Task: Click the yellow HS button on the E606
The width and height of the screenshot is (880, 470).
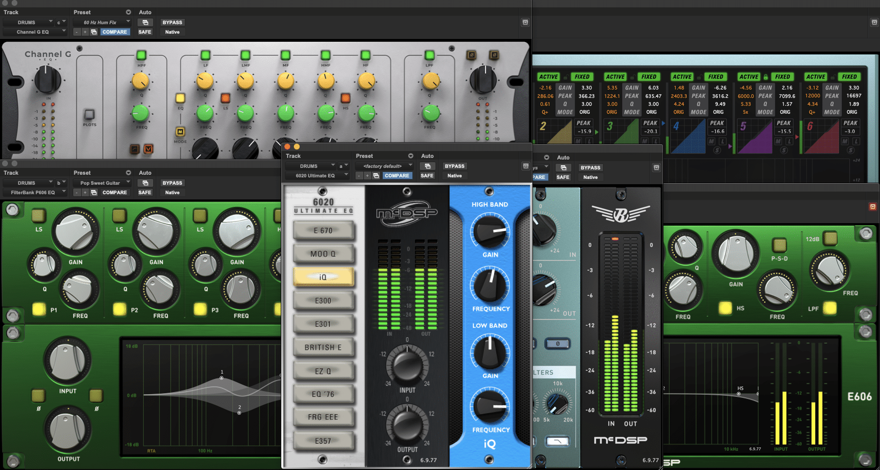Action: [726, 307]
